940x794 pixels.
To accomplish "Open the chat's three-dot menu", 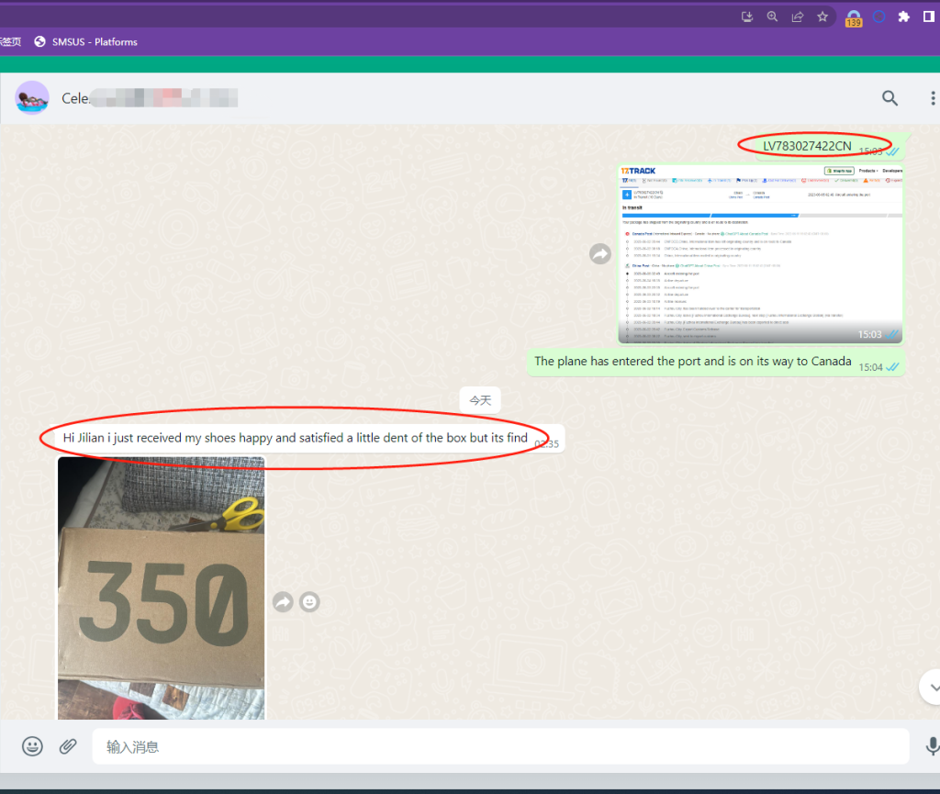I will 933,98.
